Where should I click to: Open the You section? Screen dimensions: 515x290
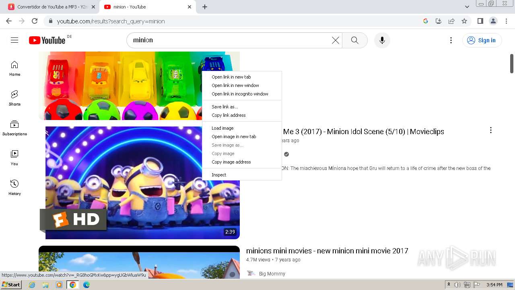coord(14,158)
